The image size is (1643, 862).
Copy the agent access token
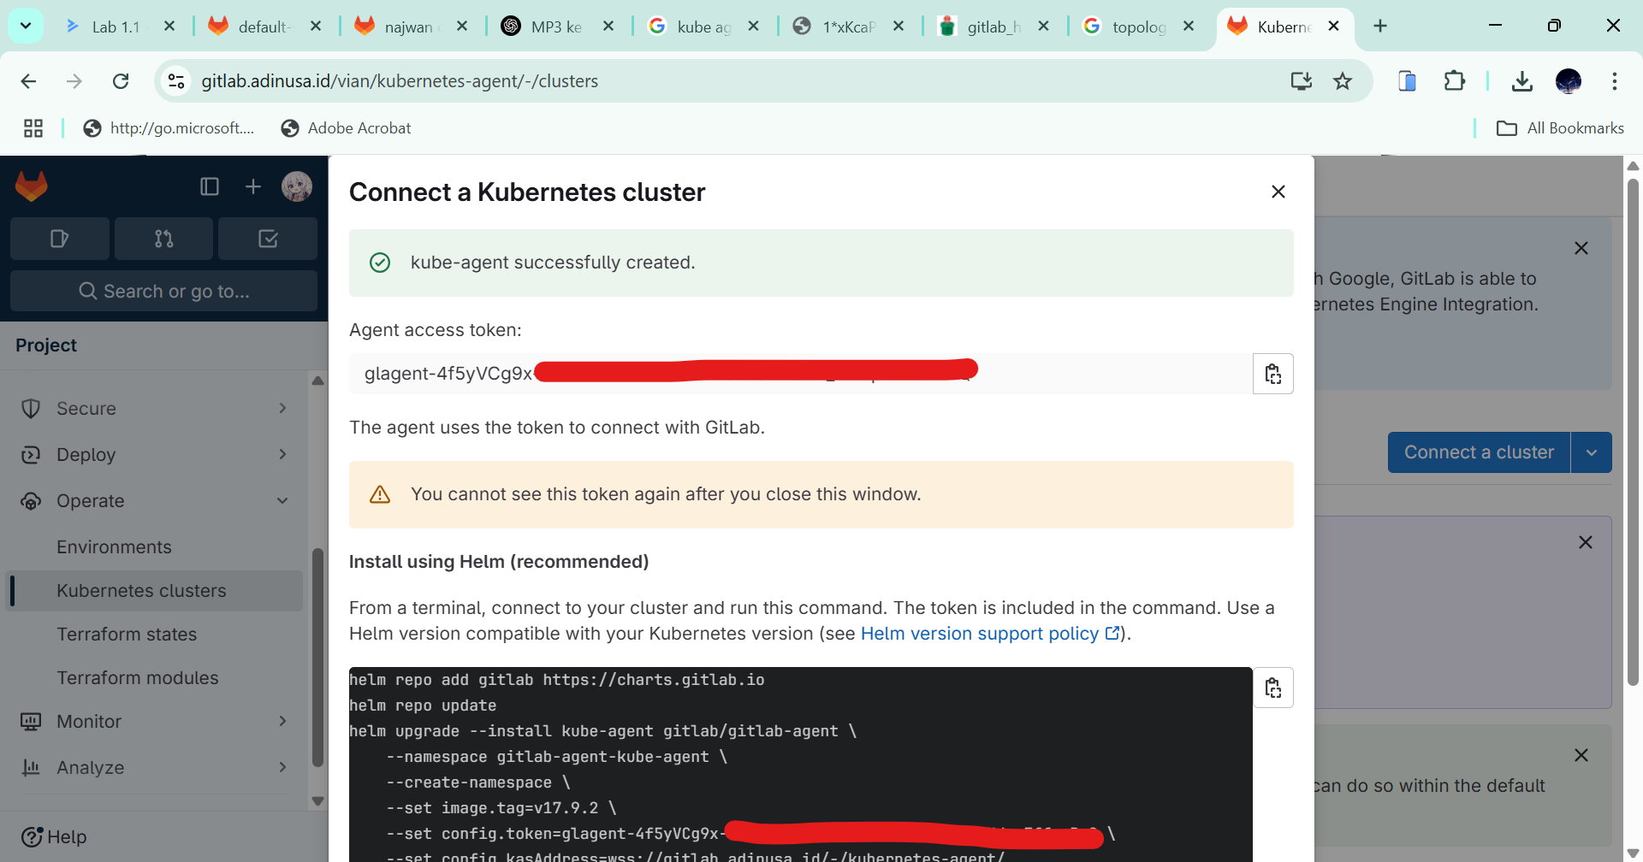[x=1272, y=374]
